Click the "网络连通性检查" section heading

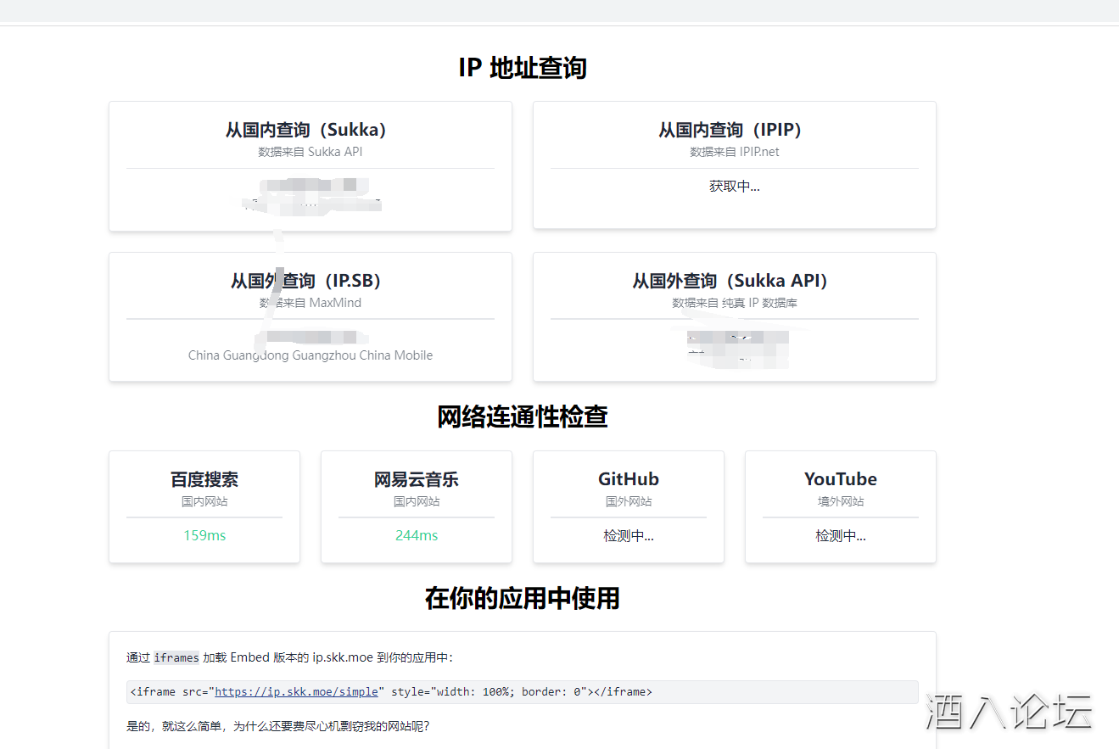point(522,416)
